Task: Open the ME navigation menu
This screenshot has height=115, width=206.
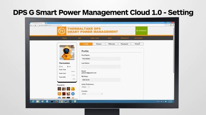Action: (x=80, y=38)
